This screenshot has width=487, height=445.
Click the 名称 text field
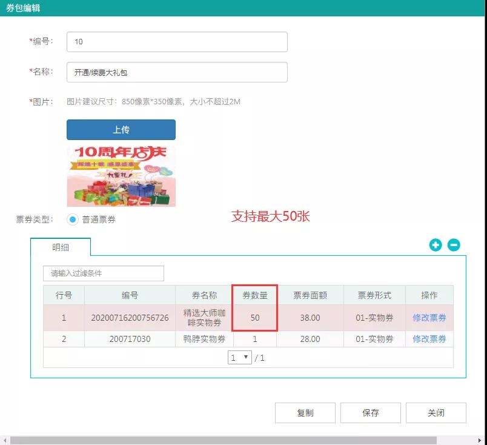(177, 72)
